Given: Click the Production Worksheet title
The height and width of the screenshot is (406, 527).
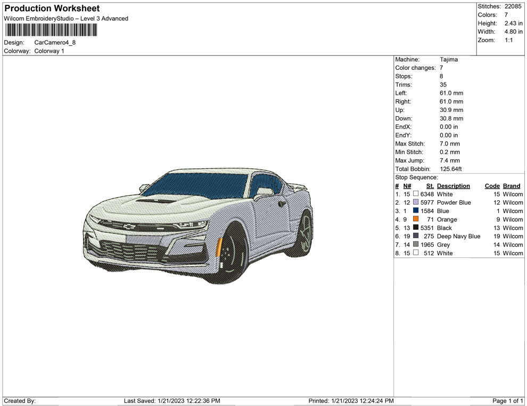Looking at the screenshot, I should click(x=52, y=9).
